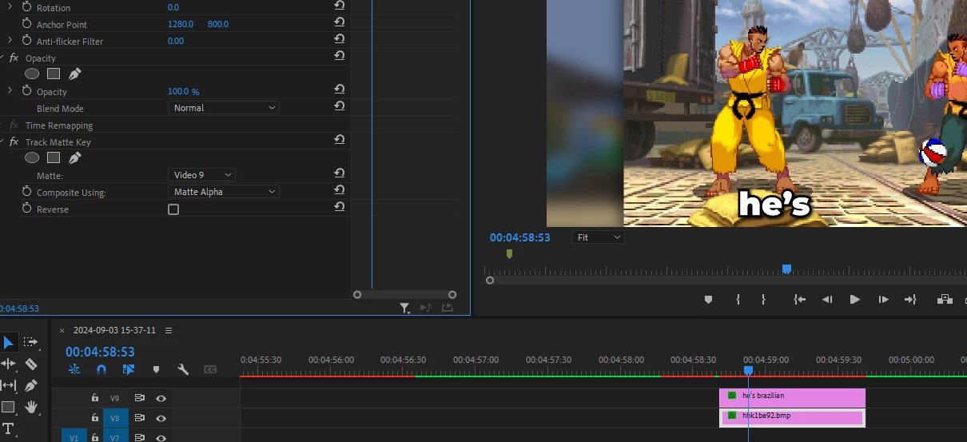Open the Fit zoom level dropdown

point(598,237)
